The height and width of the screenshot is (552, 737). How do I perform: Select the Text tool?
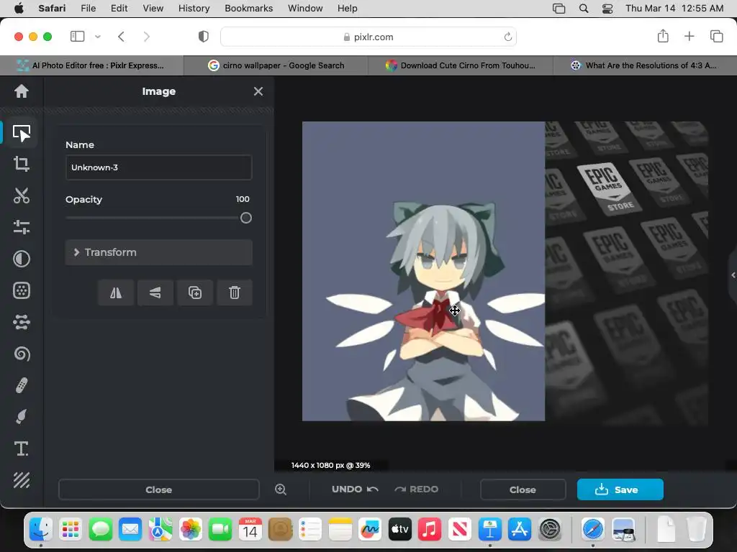[22, 448]
